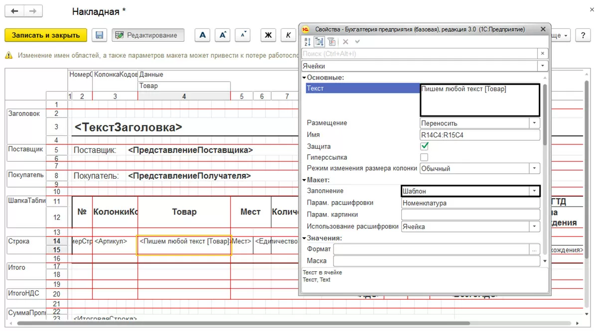Enable the Гиперссылка checkbox
The width and height of the screenshot is (598, 331).
pyautogui.click(x=425, y=157)
